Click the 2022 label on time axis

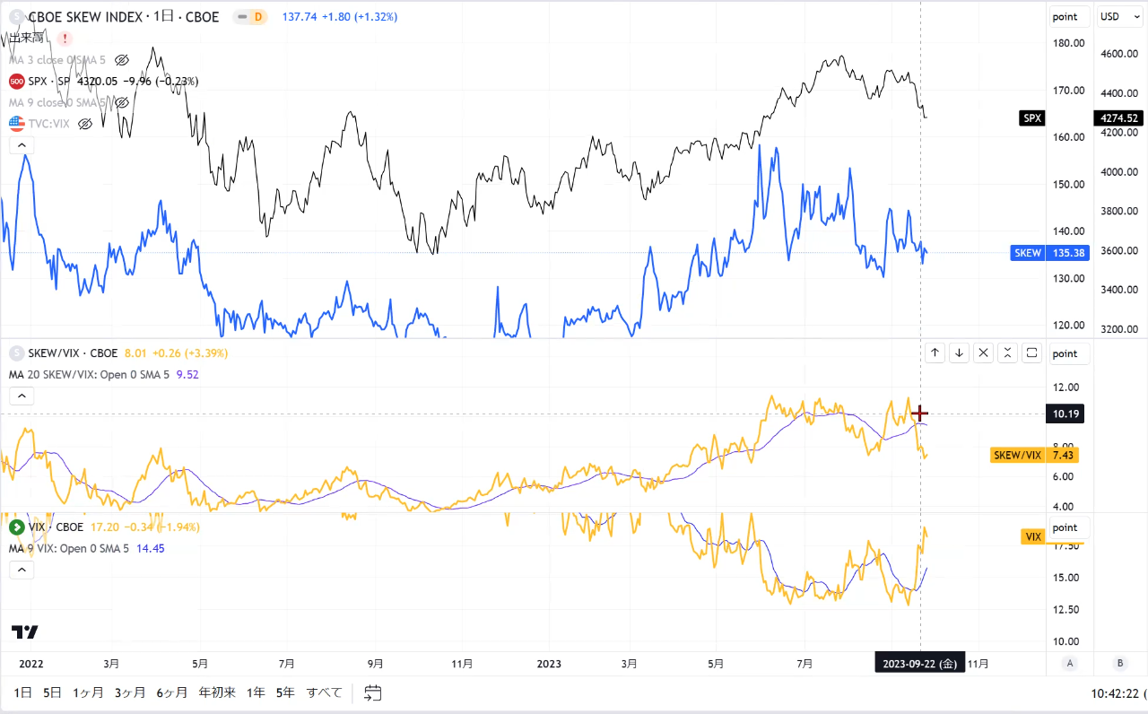[x=31, y=664]
